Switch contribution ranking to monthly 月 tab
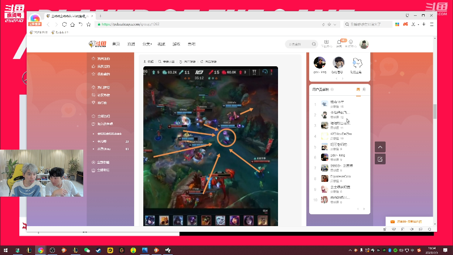This screenshot has height=255, width=453. (364, 90)
